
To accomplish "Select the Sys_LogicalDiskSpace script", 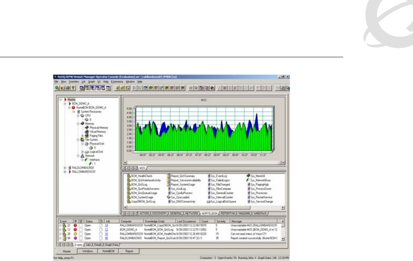I will click(223, 201).
